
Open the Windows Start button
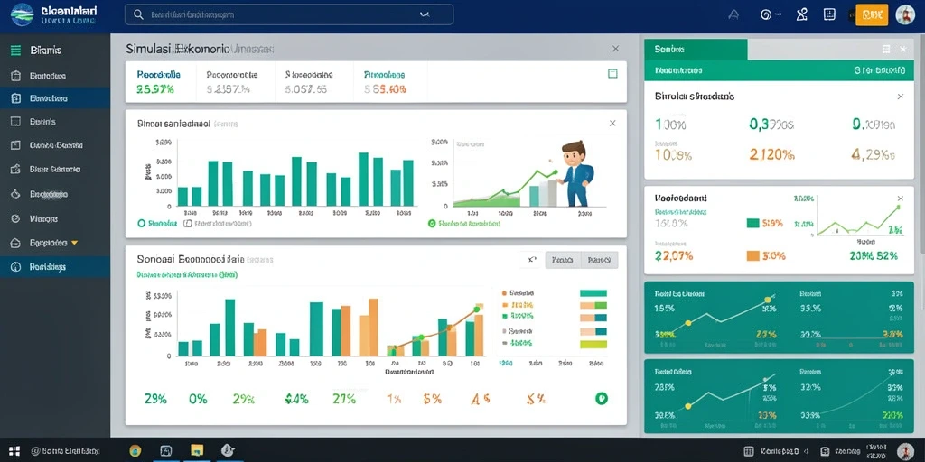click(14, 451)
